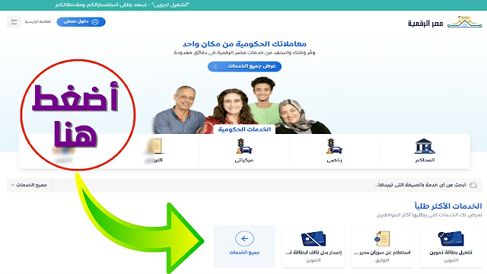Viewport: 487px width, 274px height.
Task: Click the معاملاتك الحكومية من مكان واحد headline
Action: tap(244, 44)
